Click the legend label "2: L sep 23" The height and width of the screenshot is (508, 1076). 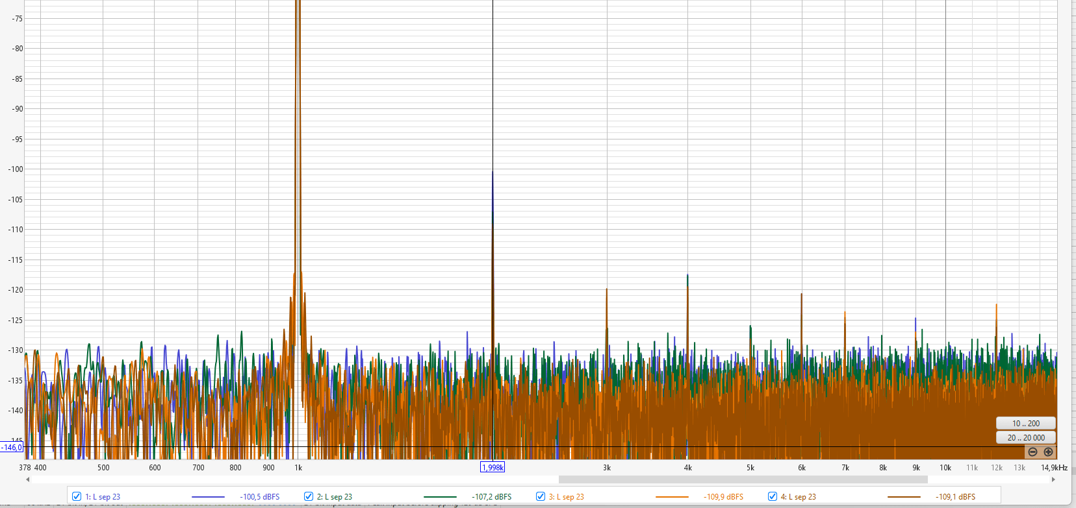[335, 497]
